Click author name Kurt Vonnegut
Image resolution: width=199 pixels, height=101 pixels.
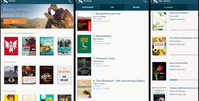click(x=99, y=16)
